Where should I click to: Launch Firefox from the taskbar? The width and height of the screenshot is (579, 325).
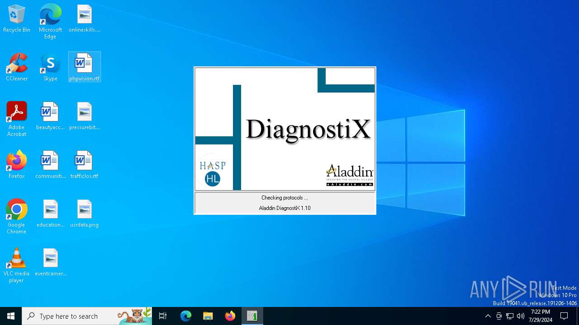point(230,316)
